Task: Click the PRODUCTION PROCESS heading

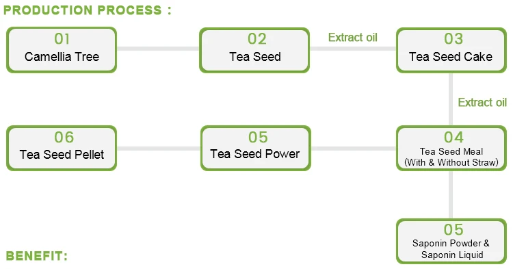Action: [x=88, y=10]
